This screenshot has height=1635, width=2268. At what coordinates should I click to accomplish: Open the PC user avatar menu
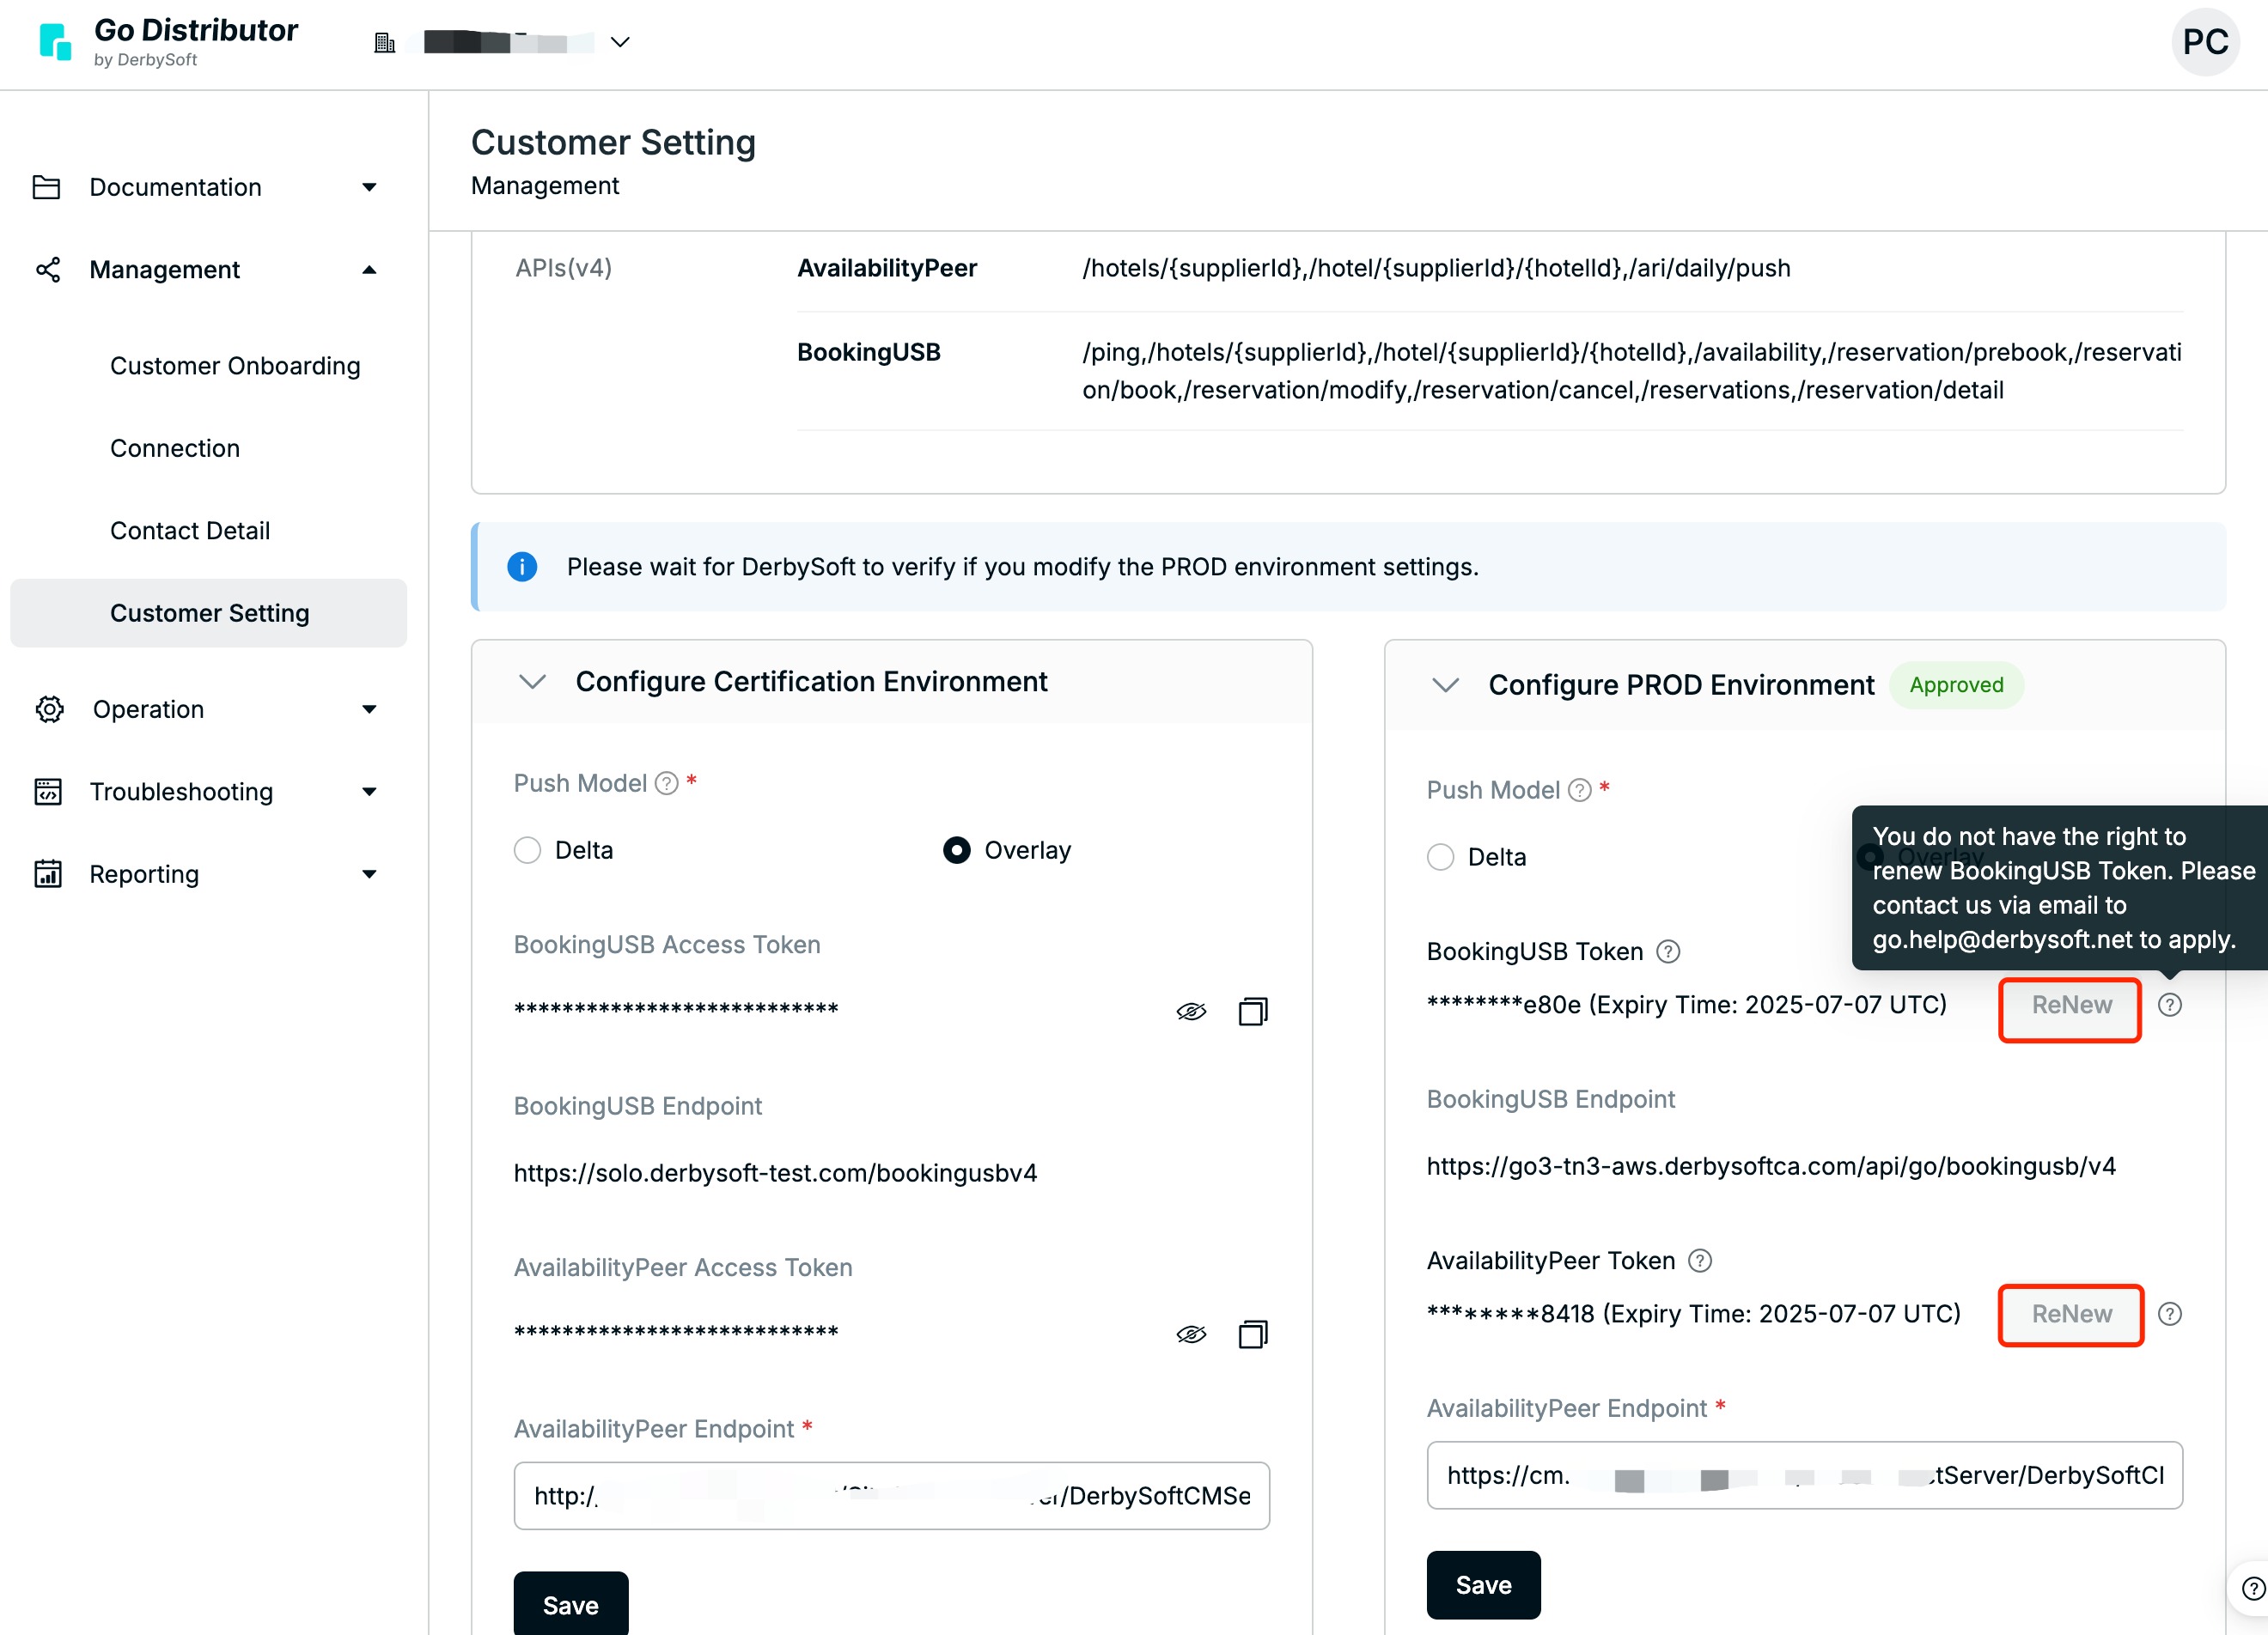point(2205,42)
